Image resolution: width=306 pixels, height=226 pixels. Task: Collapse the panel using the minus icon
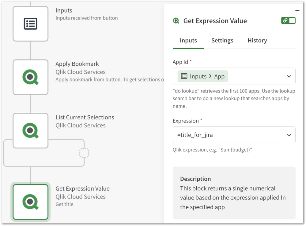tap(297, 10)
